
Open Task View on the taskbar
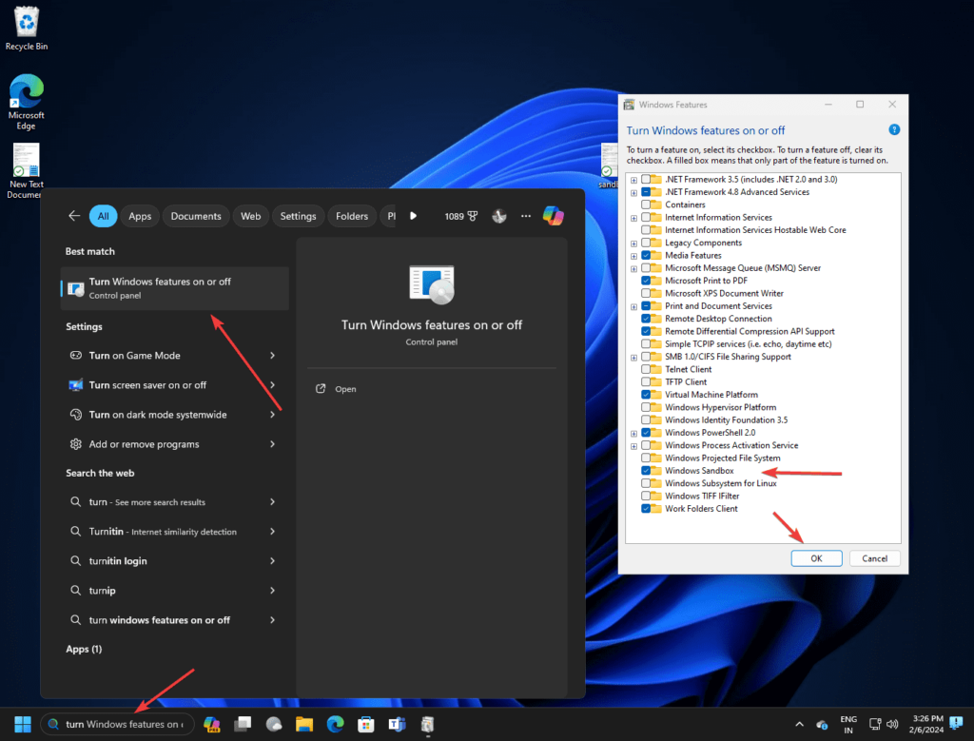coord(243,724)
